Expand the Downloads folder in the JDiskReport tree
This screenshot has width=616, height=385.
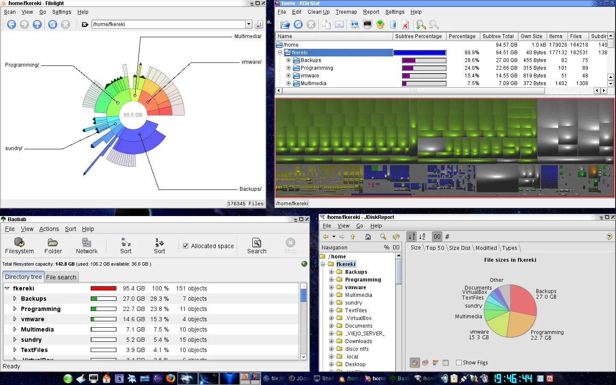click(x=331, y=341)
